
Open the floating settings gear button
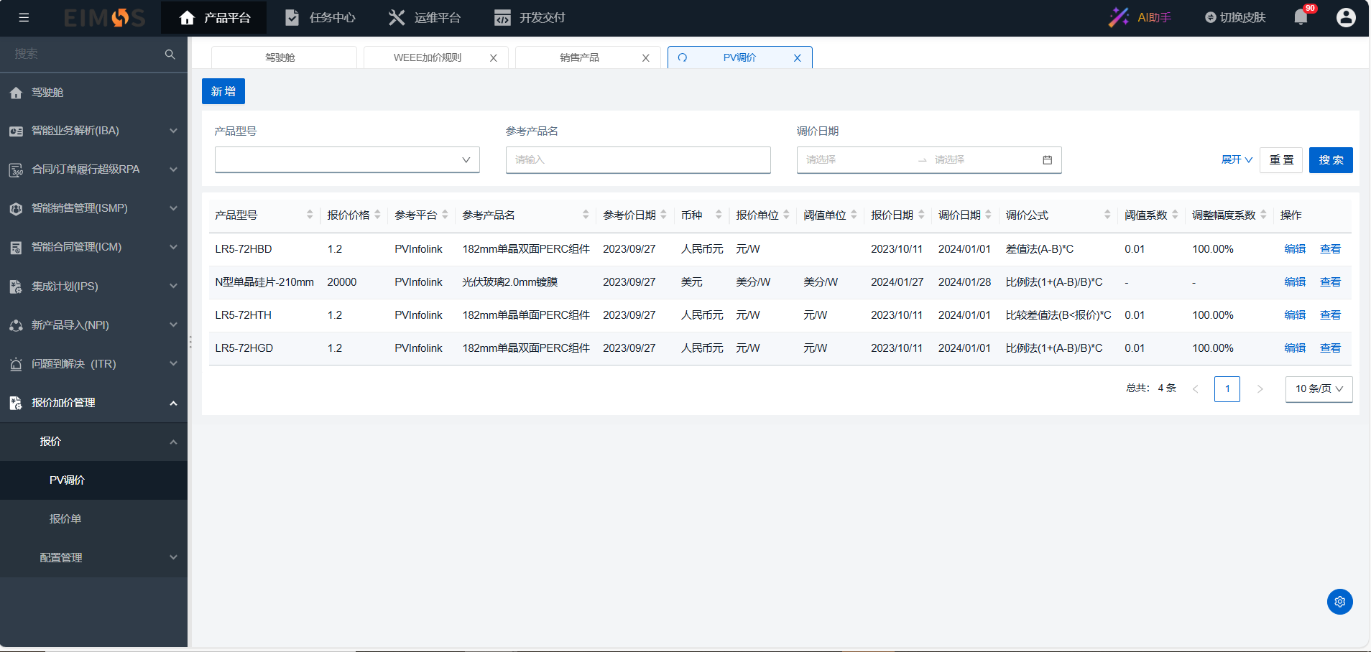[x=1340, y=602]
